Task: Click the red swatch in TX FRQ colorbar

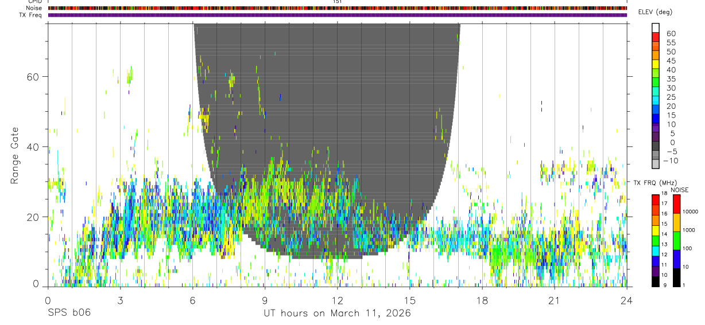Action: click(655, 199)
